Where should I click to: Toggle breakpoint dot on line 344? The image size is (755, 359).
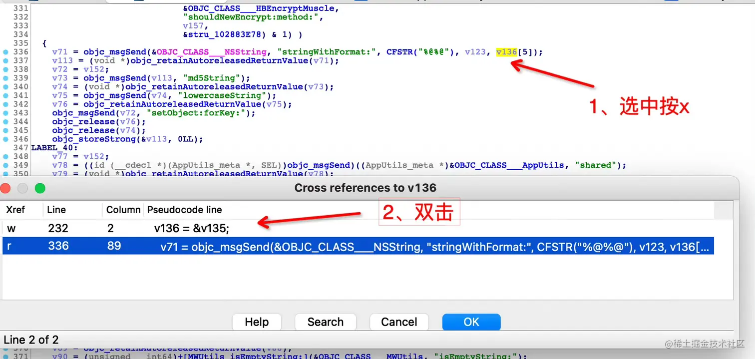(5, 121)
